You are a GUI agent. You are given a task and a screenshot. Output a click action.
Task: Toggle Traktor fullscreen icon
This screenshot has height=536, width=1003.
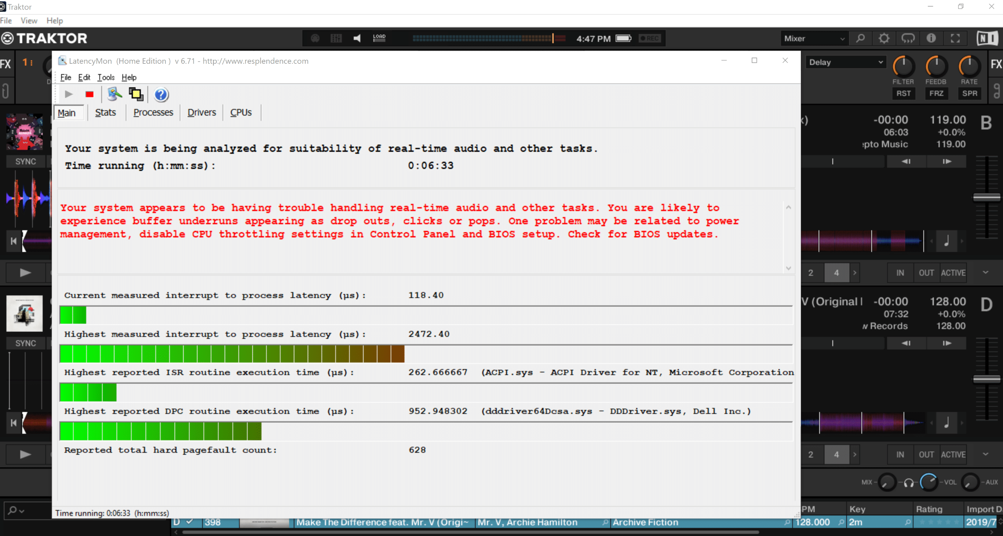pyautogui.click(x=955, y=38)
